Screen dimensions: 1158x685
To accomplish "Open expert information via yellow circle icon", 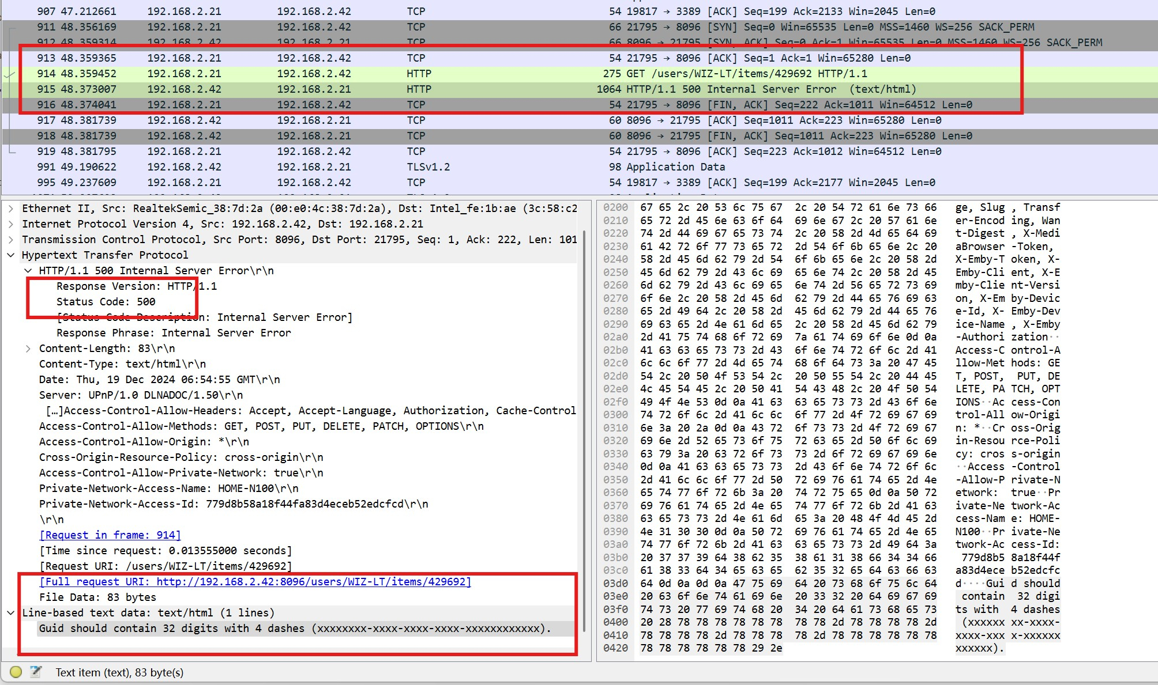I will [16, 672].
